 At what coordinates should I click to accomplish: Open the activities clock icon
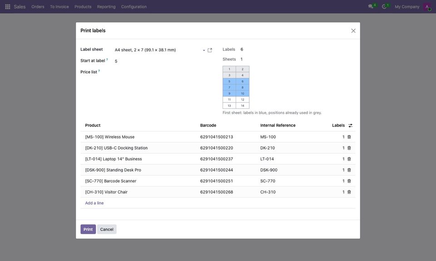(x=384, y=6)
